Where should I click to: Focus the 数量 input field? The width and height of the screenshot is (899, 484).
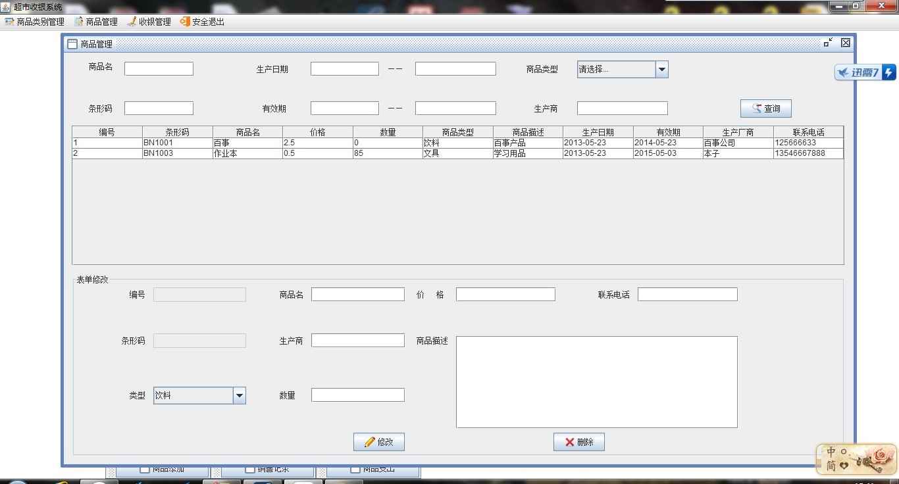click(358, 395)
